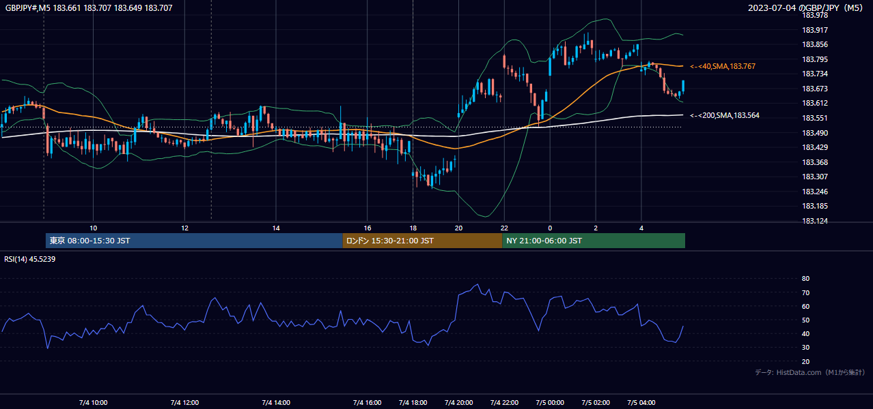873x409 pixels.
Task: Click the RSI(14) 45.5239 indicator label
Action: (30, 259)
